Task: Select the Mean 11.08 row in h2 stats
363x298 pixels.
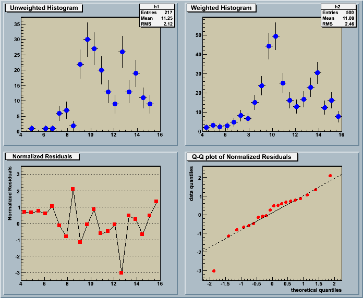Action: click(x=337, y=18)
